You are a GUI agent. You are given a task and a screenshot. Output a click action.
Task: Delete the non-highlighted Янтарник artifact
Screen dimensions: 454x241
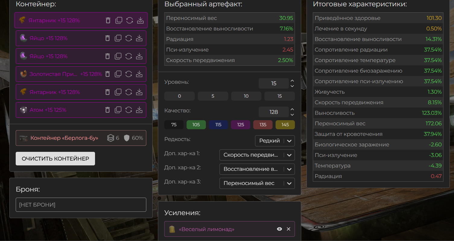[107, 92]
